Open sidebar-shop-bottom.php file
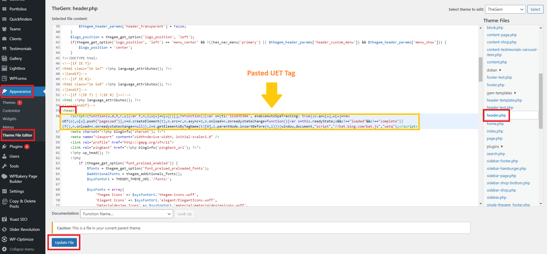547x254 pixels. pos(508,183)
